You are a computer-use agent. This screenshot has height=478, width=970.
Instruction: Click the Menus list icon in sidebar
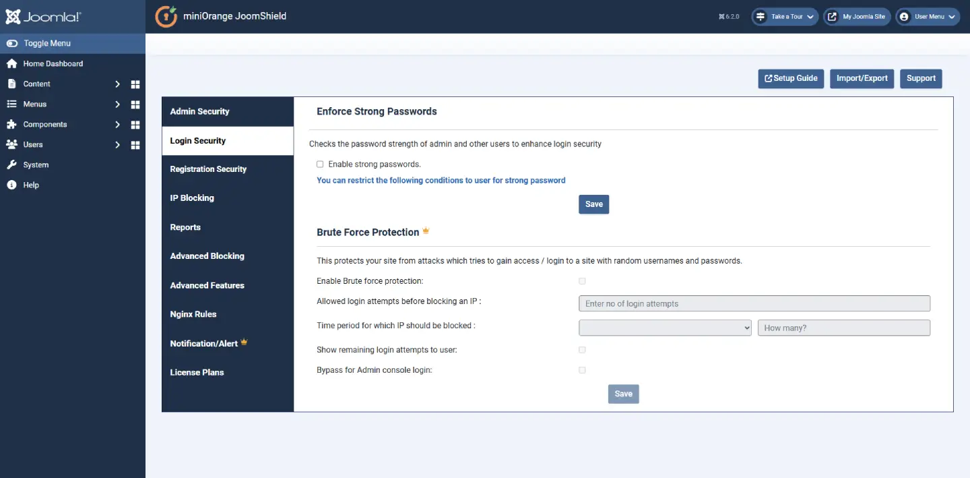[11, 104]
